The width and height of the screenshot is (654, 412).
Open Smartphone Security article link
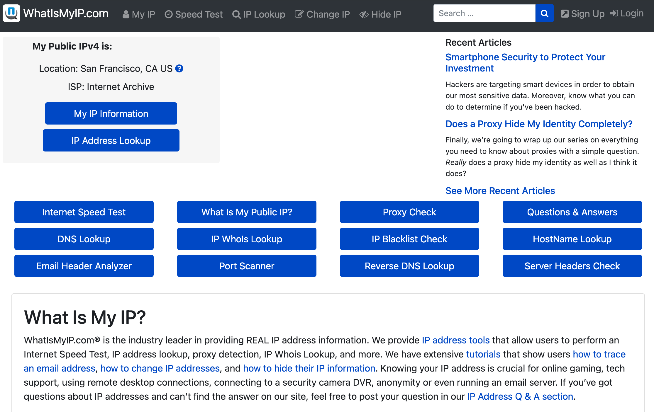[x=525, y=62]
